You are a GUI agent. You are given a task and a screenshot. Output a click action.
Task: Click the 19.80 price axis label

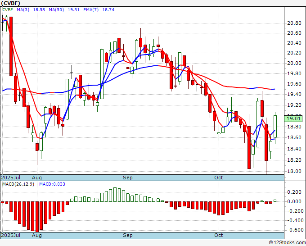294,73
